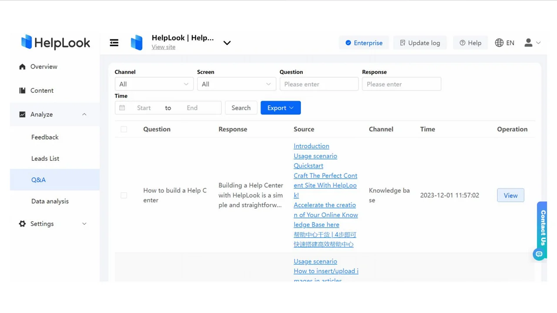Expand the Settings section chevron
557x313 pixels.
(84, 223)
